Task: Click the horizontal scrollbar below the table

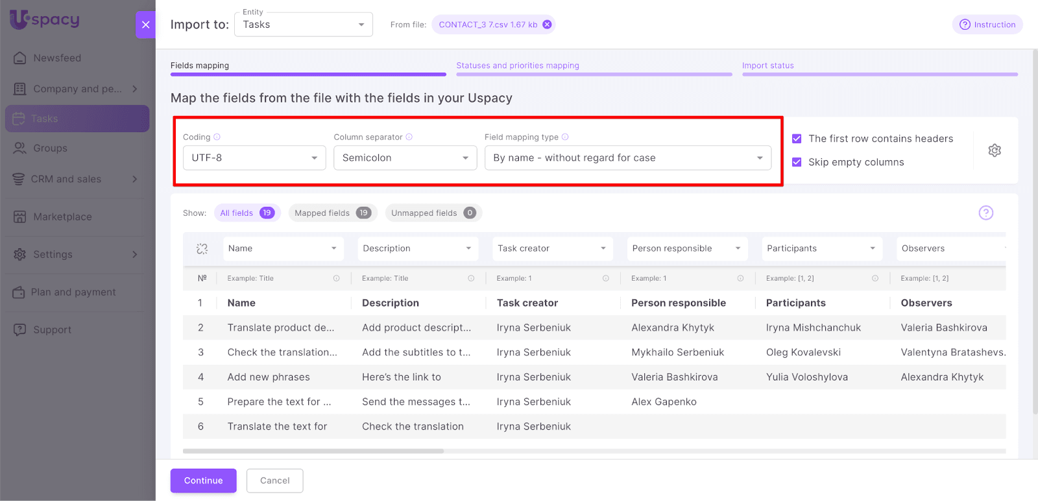Action: (x=313, y=451)
